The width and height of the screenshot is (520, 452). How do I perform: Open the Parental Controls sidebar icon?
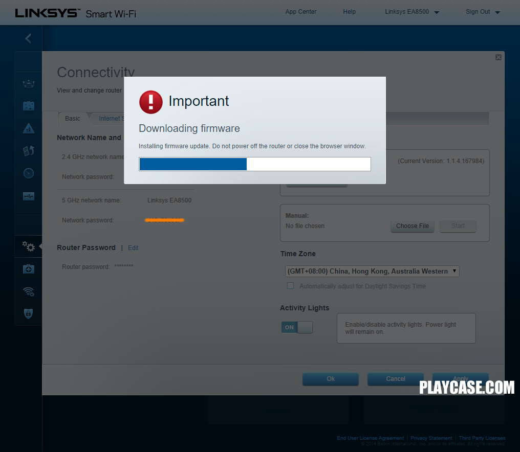[29, 128]
